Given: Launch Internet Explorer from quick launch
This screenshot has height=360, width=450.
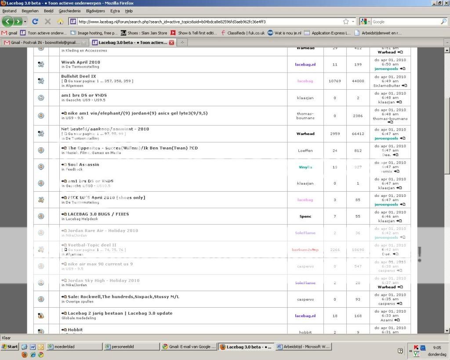Looking at the screenshot, I should coord(33,354).
